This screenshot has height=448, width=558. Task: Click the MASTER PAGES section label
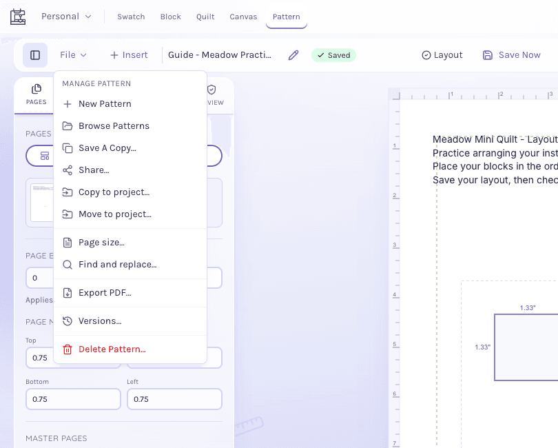[56, 438]
